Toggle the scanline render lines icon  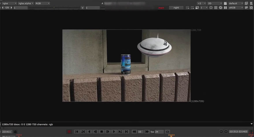tap(216, 8)
